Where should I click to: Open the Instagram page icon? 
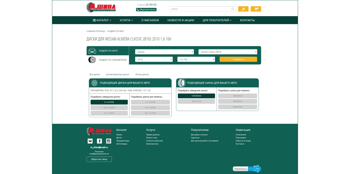pyautogui.click(x=109, y=141)
